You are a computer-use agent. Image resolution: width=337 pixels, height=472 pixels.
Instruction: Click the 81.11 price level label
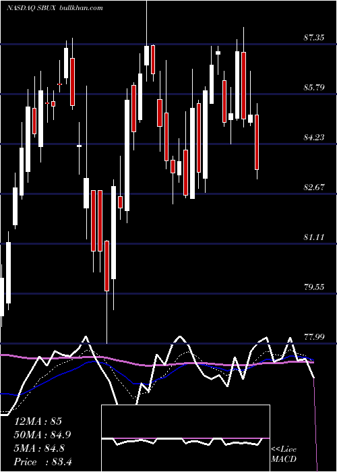point(314,237)
